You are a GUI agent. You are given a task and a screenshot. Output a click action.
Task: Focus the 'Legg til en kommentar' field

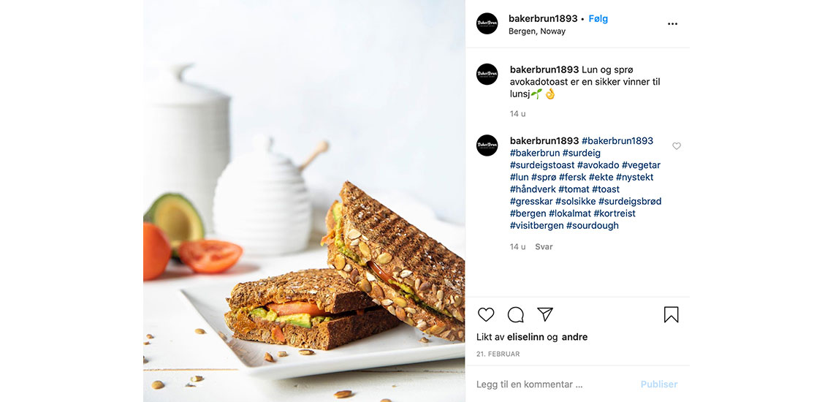pos(552,384)
